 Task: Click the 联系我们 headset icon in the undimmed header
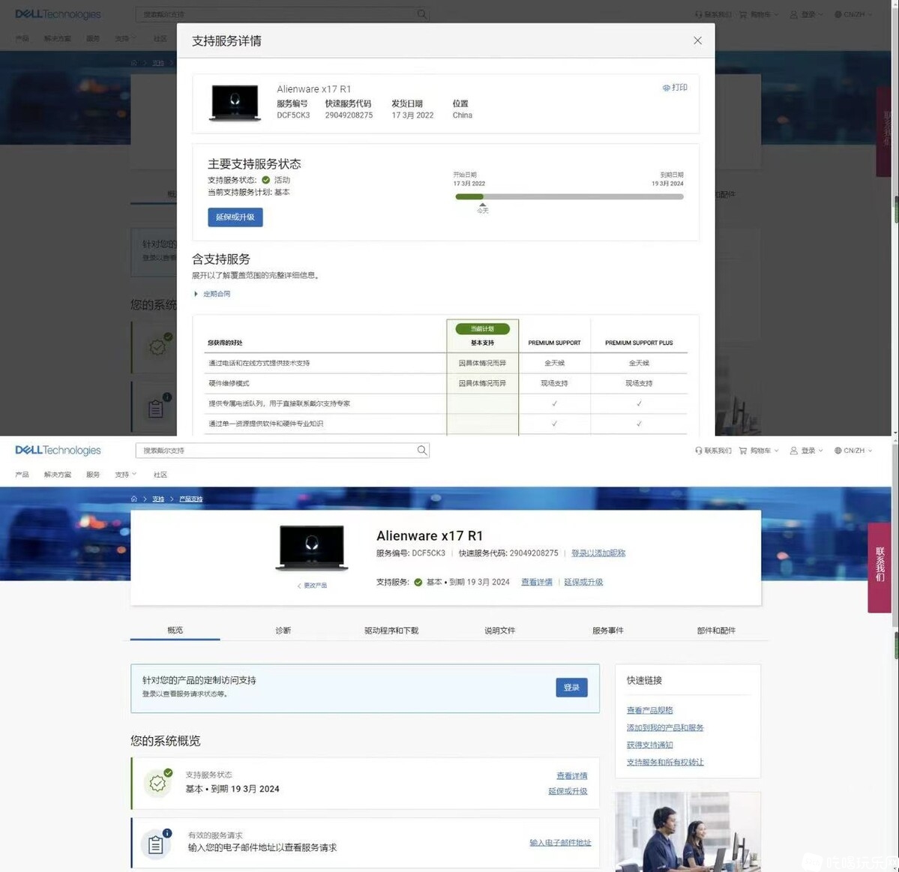click(x=698, y=451)
